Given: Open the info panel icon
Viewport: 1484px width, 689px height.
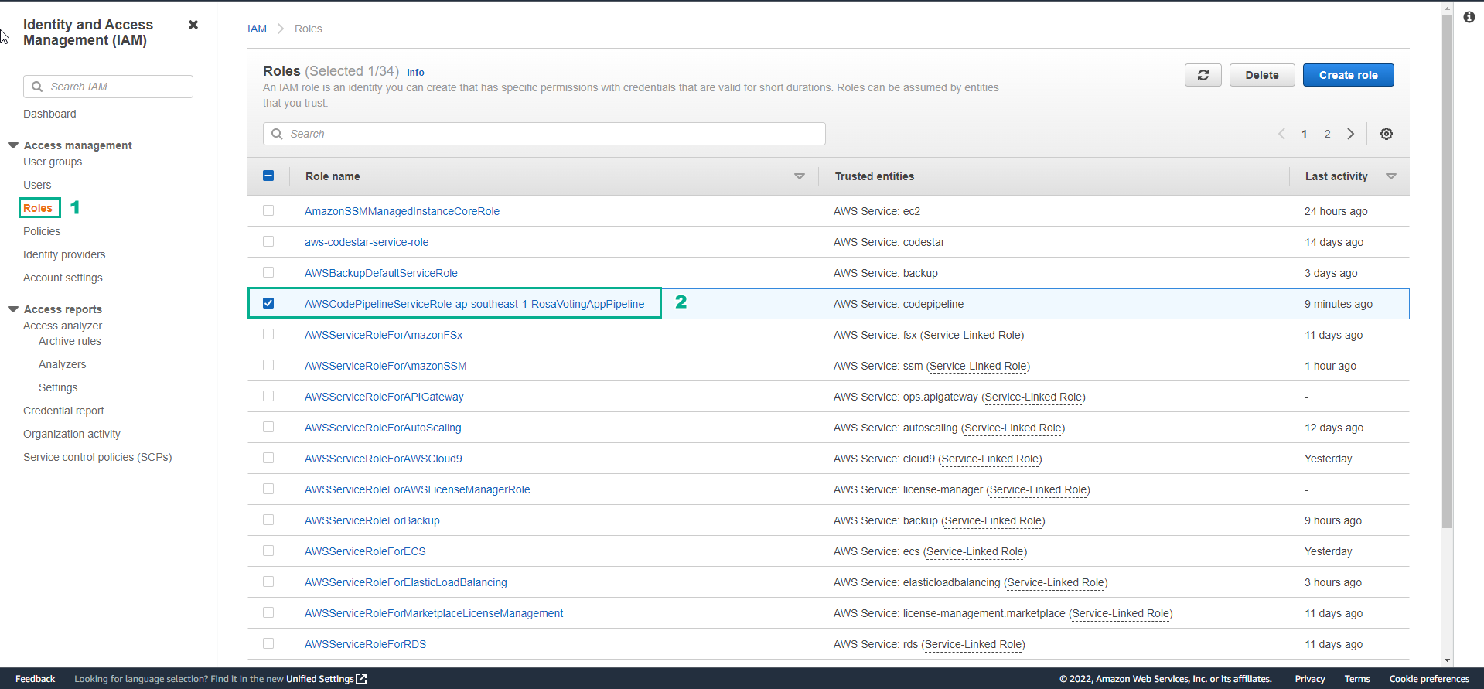Looking at the screenshot, I should (1469, 17).
